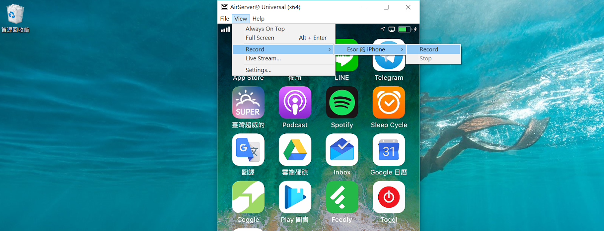Screen dimensions: 604x231
Task: Click the battery status indicator
Action: point(405,29)
